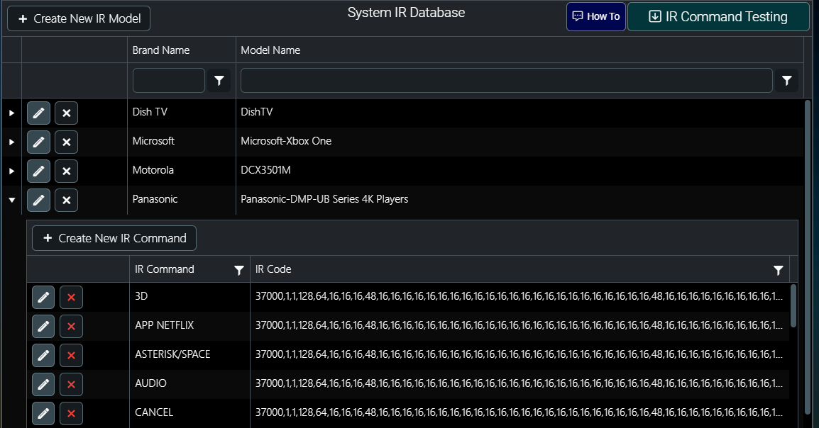The width and height of the screenshot is (819, 428).
Task: Edit the CANCEL IR command
Action: coord(43,413)
